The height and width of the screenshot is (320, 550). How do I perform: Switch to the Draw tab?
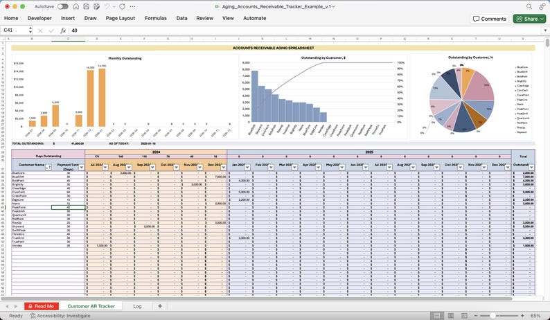(90, 18)
